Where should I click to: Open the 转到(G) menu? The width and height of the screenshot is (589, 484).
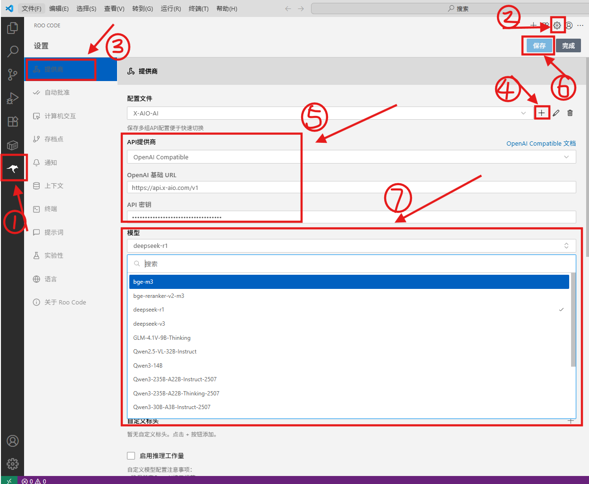coord(143,8)
